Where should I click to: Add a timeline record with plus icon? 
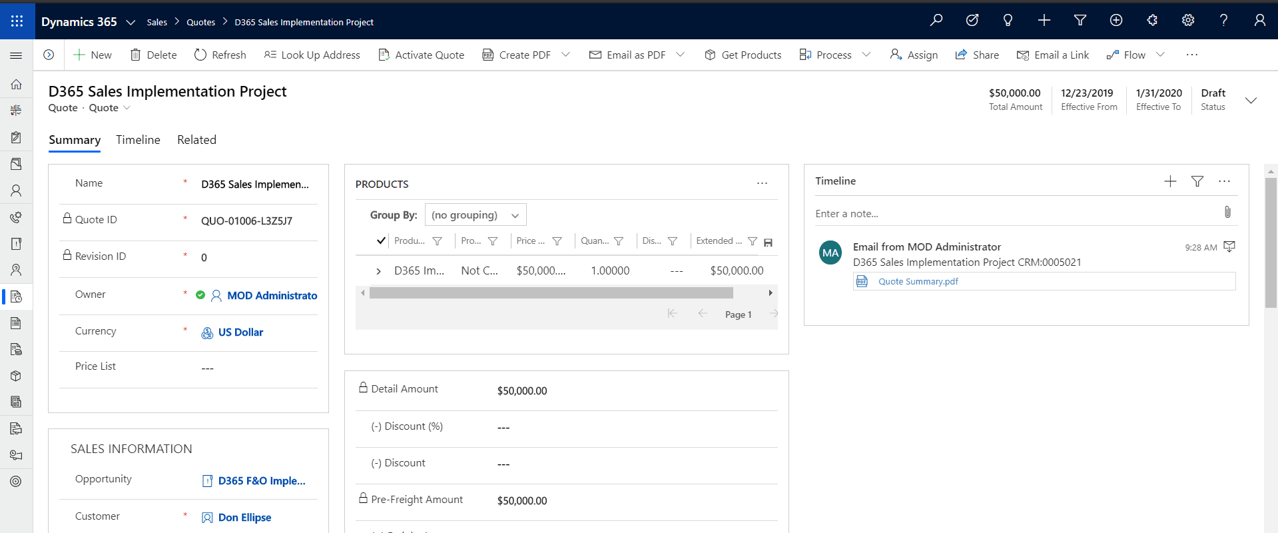point(1170,181)
